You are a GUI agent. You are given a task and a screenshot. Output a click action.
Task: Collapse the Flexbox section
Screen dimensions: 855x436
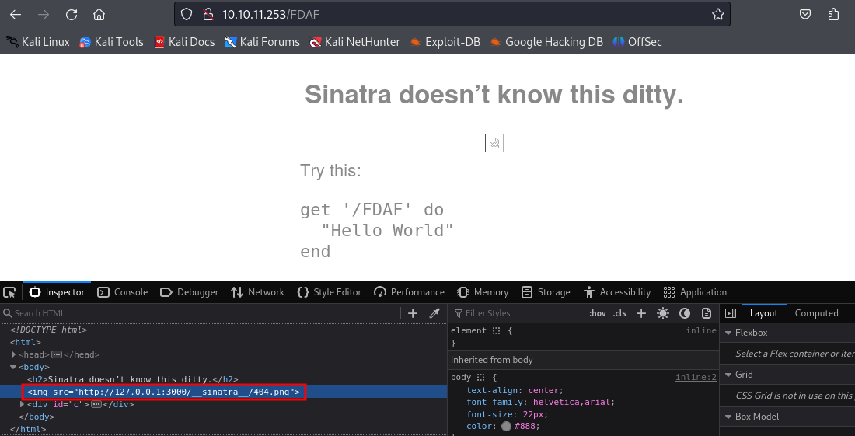tap(728, 333)
